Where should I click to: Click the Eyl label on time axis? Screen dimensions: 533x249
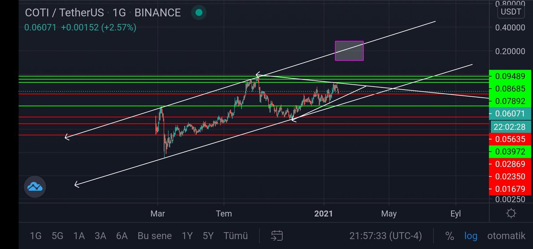[456, 213]
